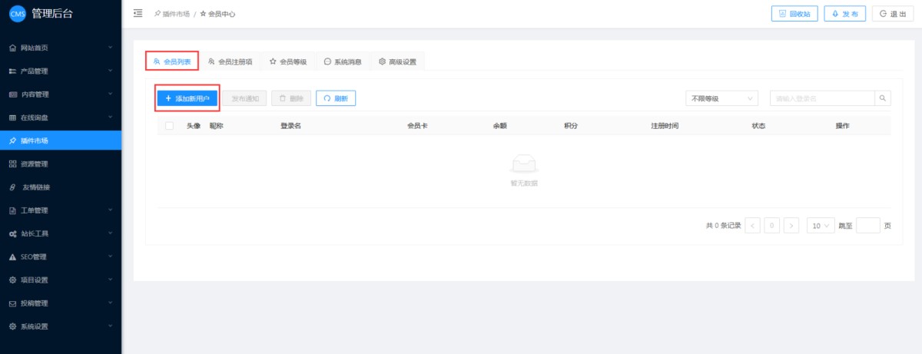Open the 不限等级 level dropdown

(721, 98)
